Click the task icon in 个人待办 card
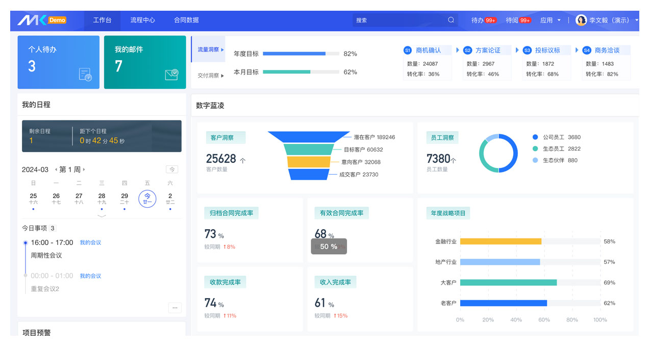 85,75
